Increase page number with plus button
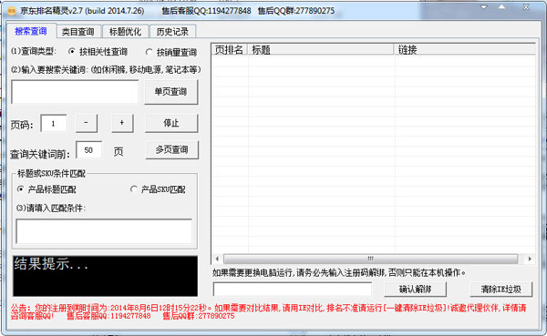This screenshot has width=547, height=336. point(122,123)
